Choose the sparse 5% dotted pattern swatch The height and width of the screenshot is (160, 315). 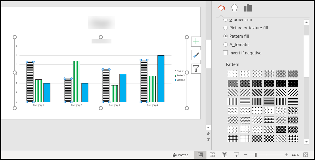(x=233, y=74)
